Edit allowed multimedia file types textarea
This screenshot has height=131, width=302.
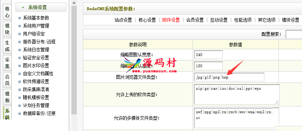(x=237, y=118)
